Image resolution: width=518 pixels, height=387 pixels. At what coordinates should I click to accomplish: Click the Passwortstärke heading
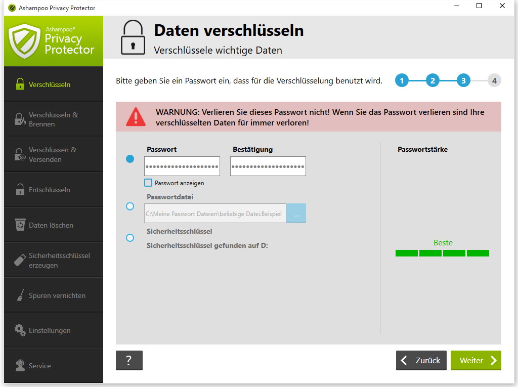point(422,149)
